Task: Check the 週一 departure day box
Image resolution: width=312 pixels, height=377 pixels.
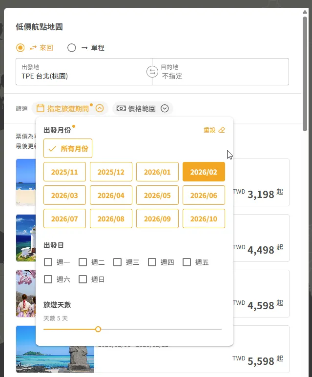Action: 48,262
